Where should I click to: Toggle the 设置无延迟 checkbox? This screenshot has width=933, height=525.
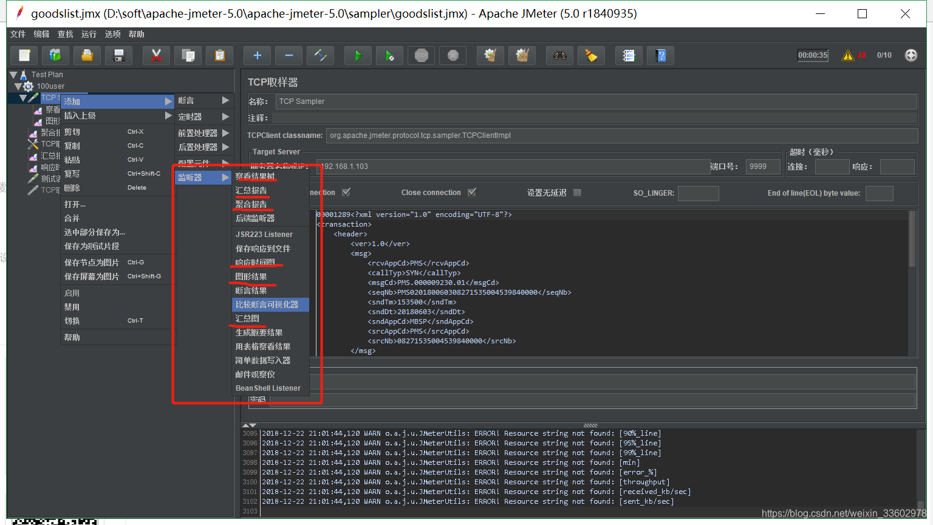[x=577, y=192]
